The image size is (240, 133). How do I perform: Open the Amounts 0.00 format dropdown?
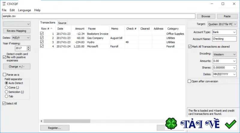[224, 61]
